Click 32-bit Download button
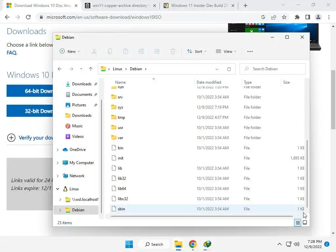 point(30,111)
